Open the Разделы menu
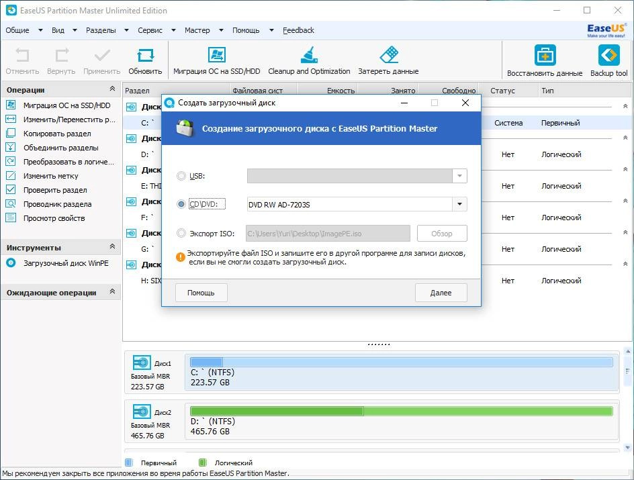 pyautogui.click(x=101, y=30)
